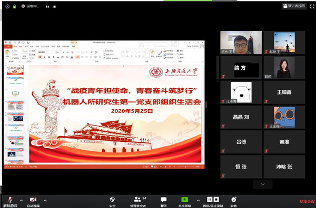Screen dimensions: 316x208
Task: Unmute microphone in Zoom toolbar
Action: pyautogui.click(x=11, y=202)
